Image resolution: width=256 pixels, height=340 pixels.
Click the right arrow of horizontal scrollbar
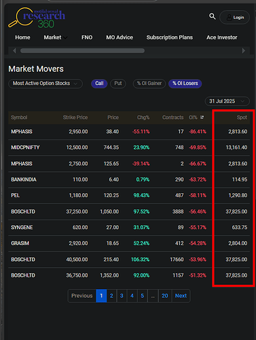(244, 50)
